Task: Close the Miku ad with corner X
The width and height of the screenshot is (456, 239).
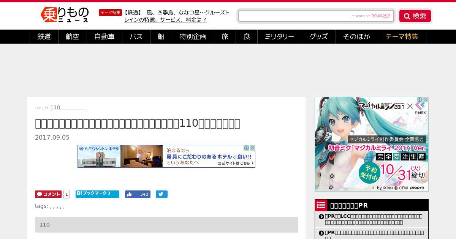Action: click(x=426, y=100)
